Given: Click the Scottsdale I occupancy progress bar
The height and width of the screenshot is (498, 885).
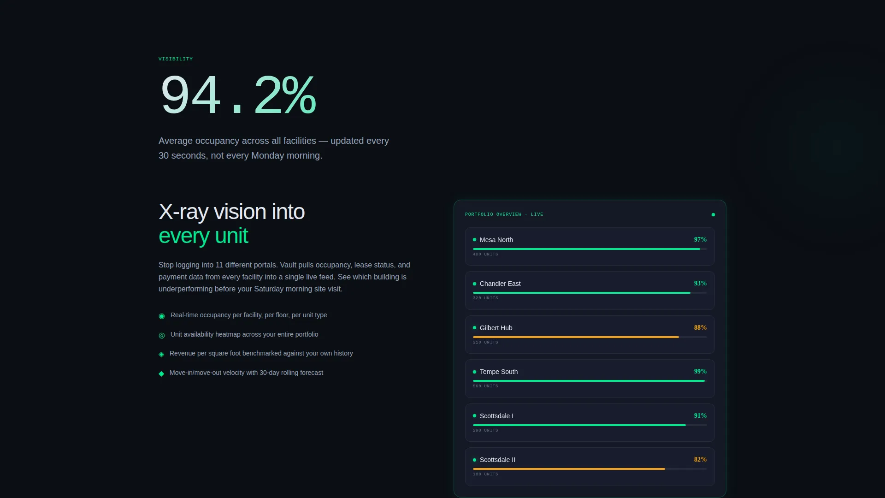Looking at the screenshot, I should (x=590, y=425).
